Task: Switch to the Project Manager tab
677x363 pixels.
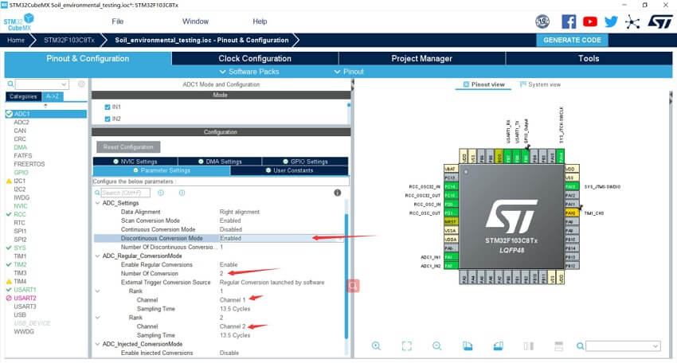Action: 422,58
